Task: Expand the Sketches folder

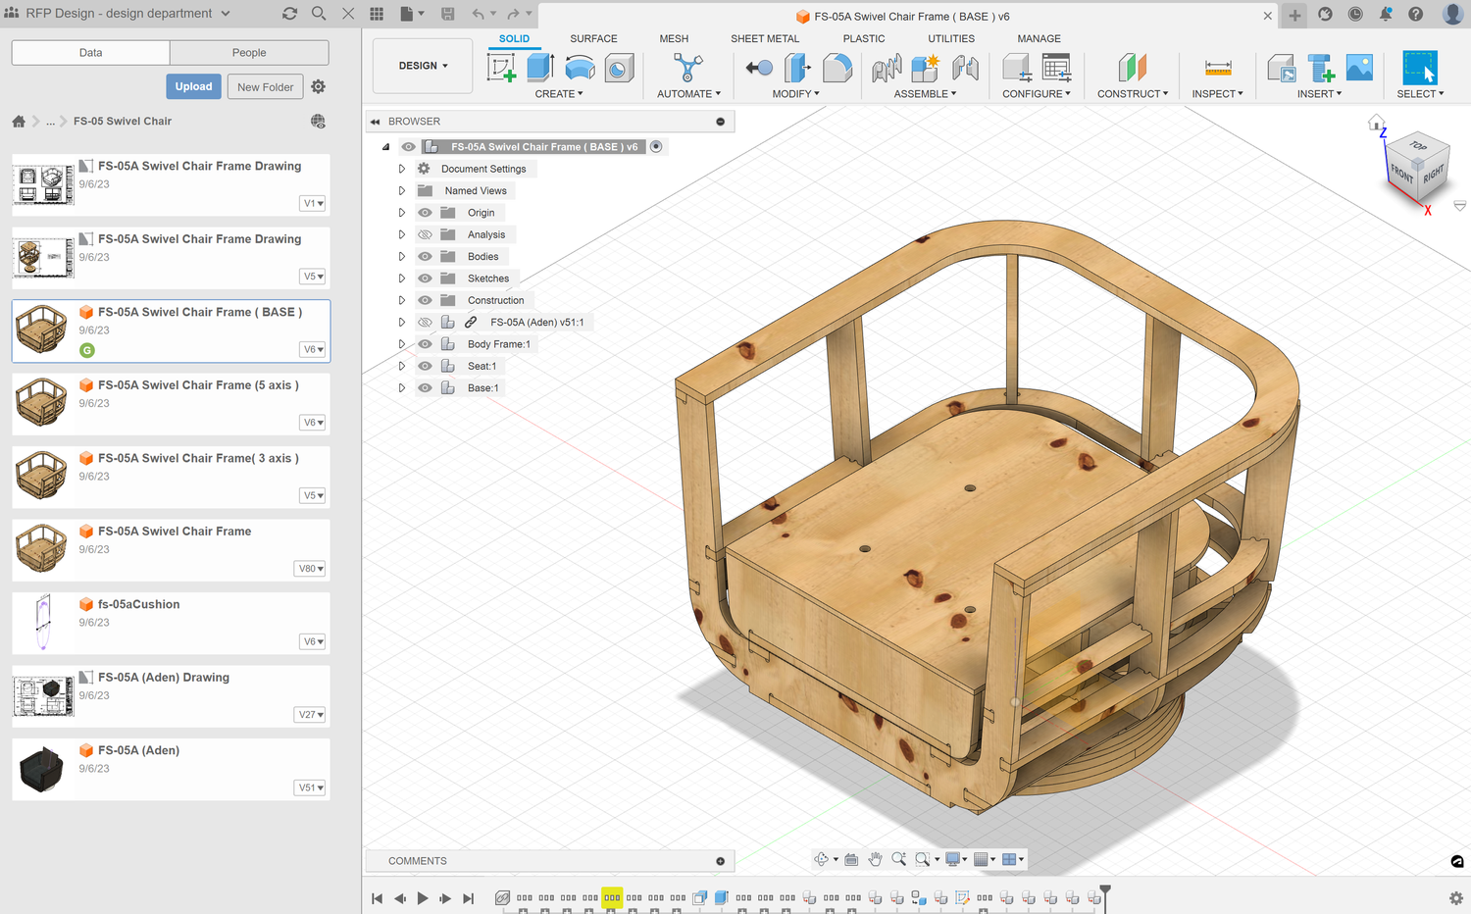Action: pyautogui.click(x=401, y=279)
